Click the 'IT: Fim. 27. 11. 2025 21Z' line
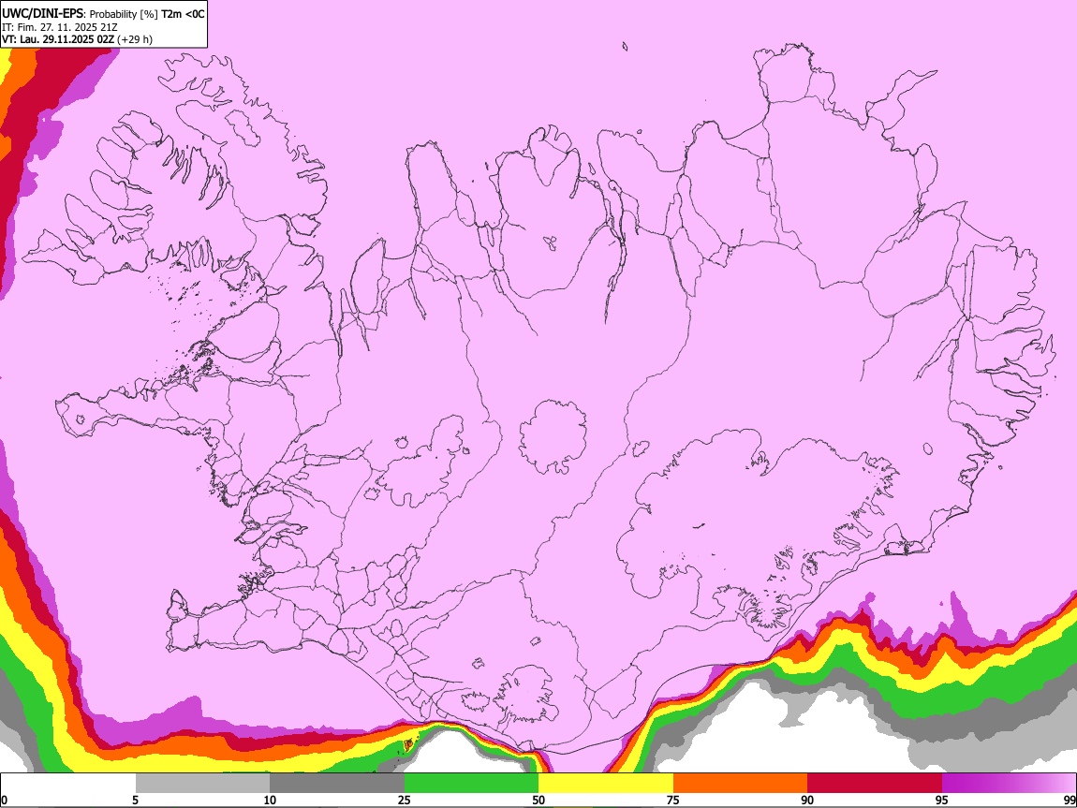This screenshot has width=1077, height=808. 60,27
